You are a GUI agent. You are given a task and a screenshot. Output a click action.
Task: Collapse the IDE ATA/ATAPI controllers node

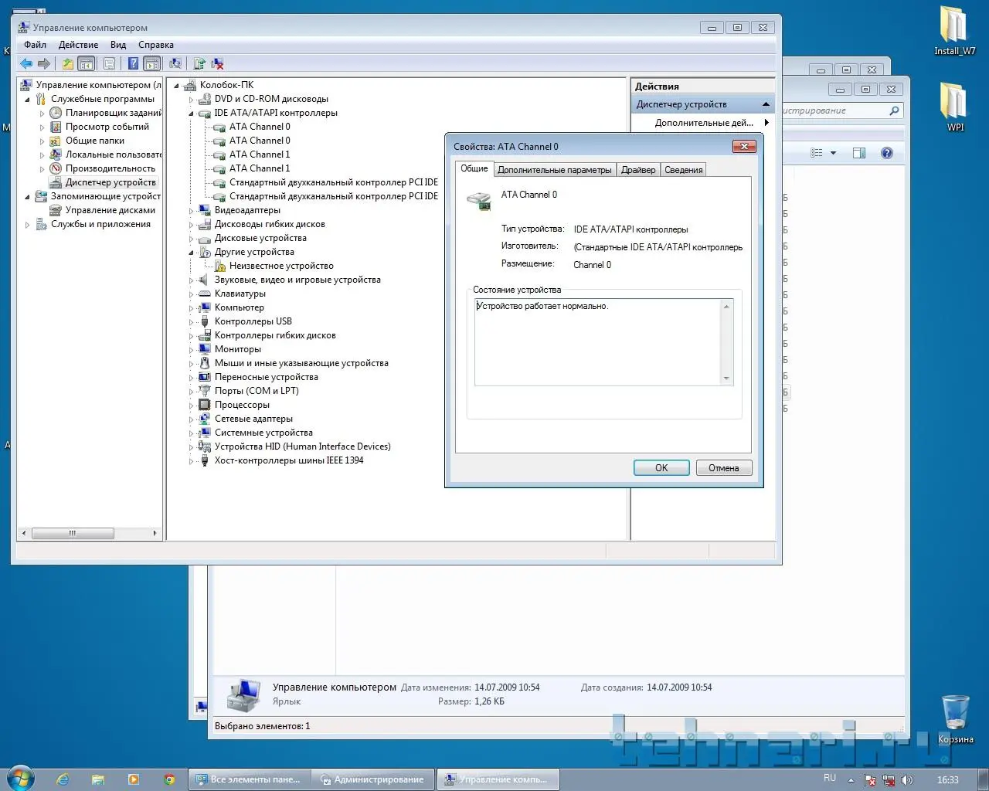192,114
